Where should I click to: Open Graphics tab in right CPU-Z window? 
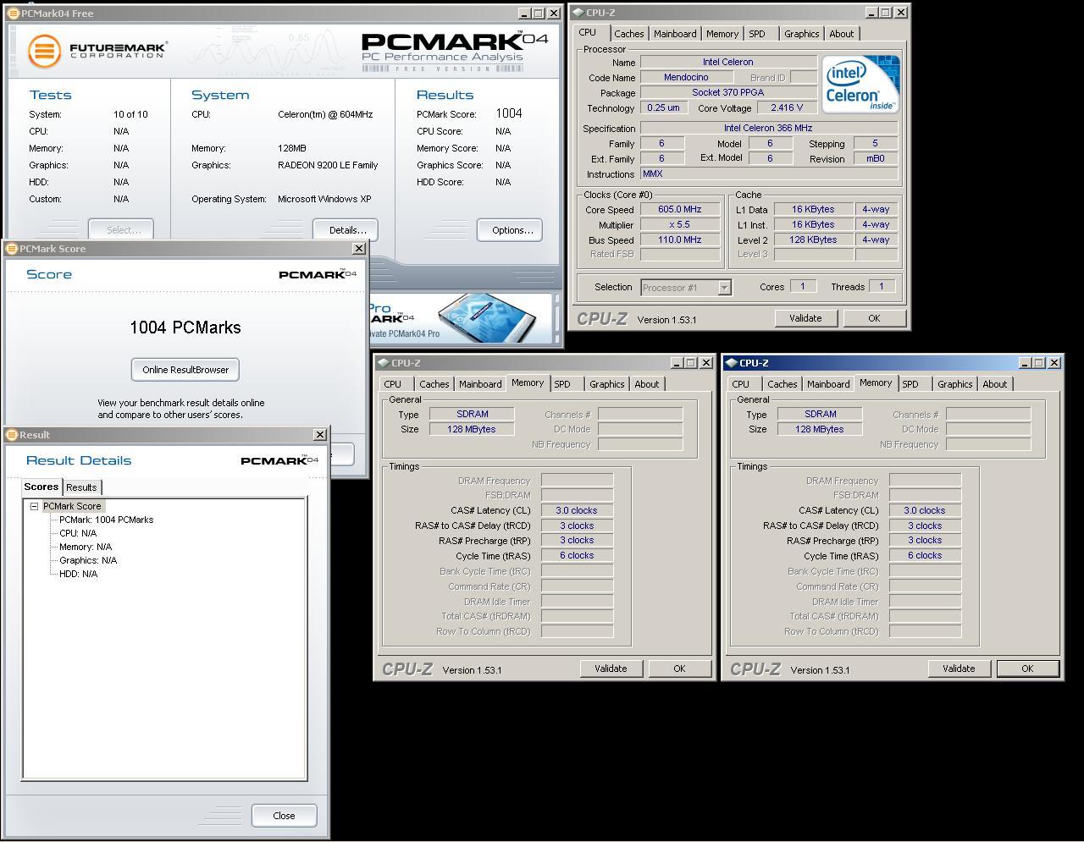[954, 384]
